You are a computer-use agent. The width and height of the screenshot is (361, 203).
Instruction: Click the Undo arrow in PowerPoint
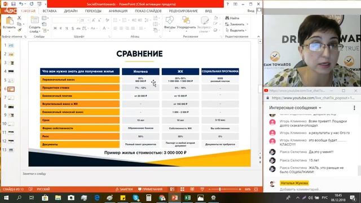21,4
